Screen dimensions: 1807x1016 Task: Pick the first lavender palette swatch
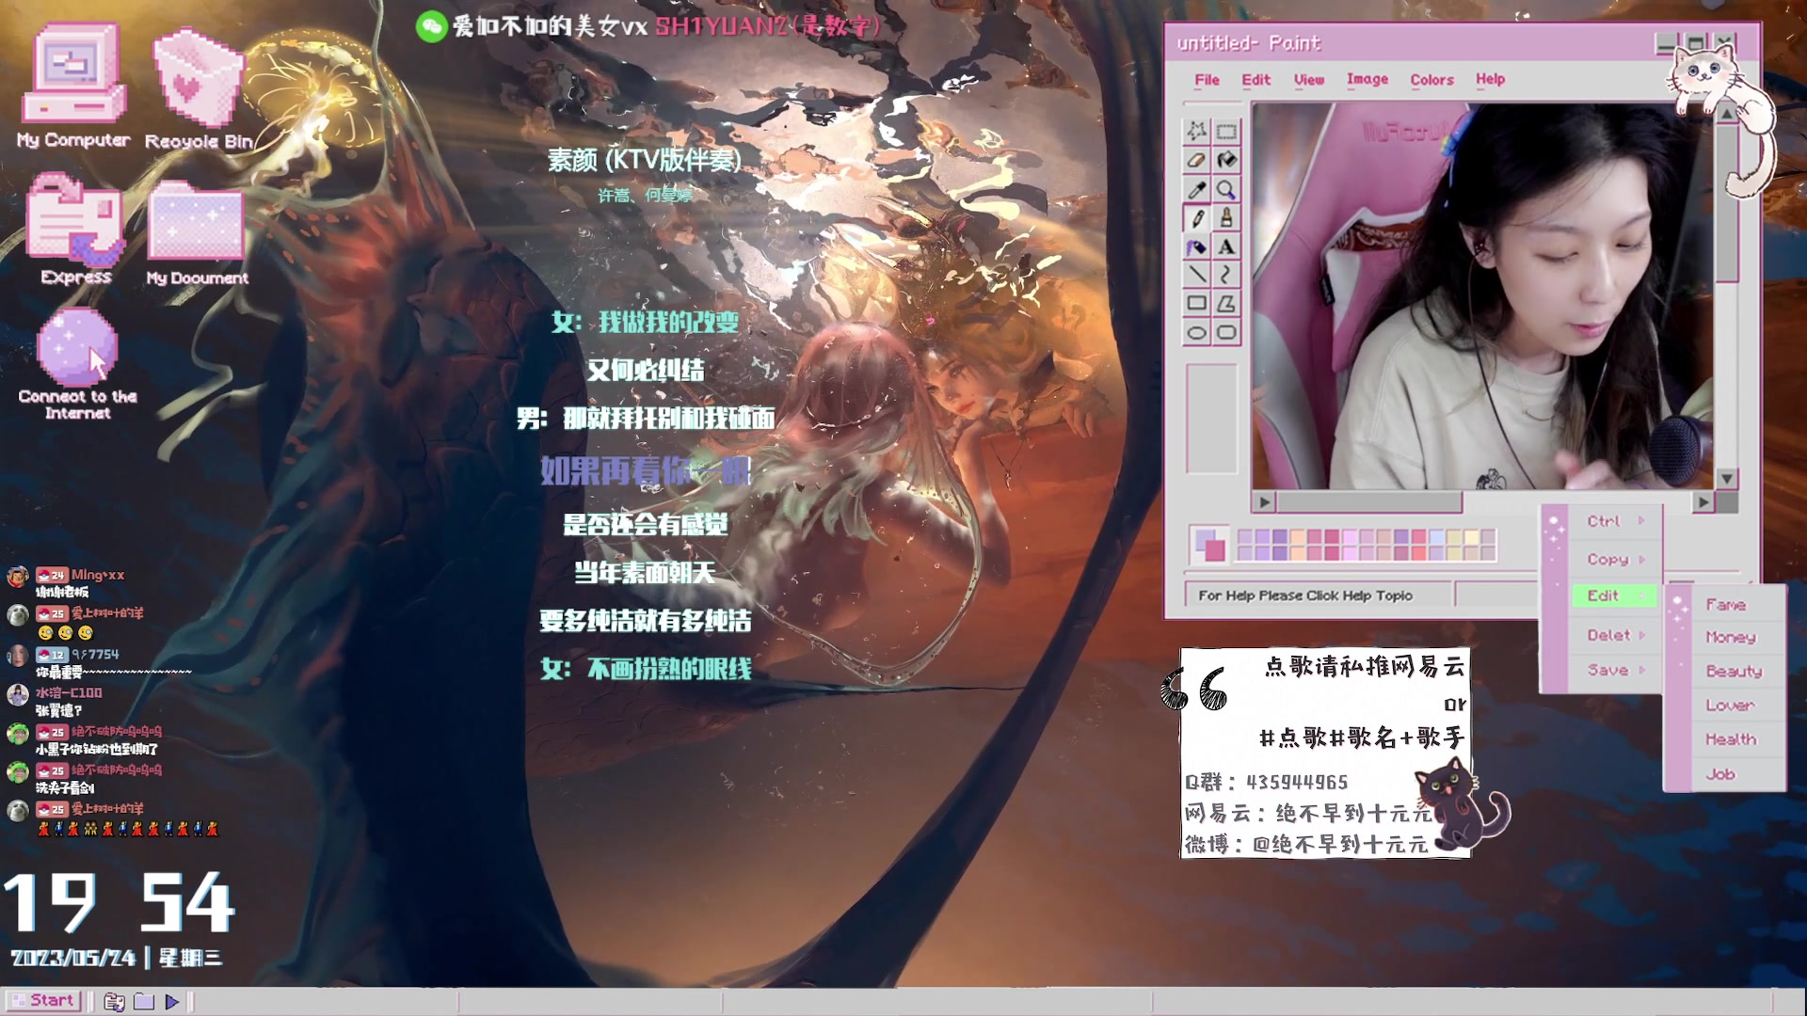(x=1245, y=537)
